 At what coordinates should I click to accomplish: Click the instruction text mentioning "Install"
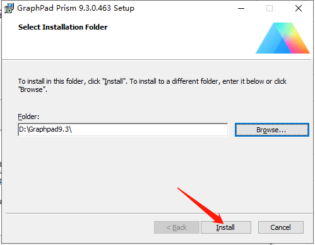[x=152, y=85]
